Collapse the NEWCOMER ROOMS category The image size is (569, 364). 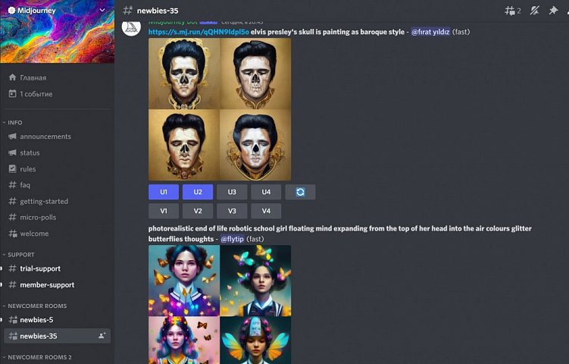[x=35, y=306]
